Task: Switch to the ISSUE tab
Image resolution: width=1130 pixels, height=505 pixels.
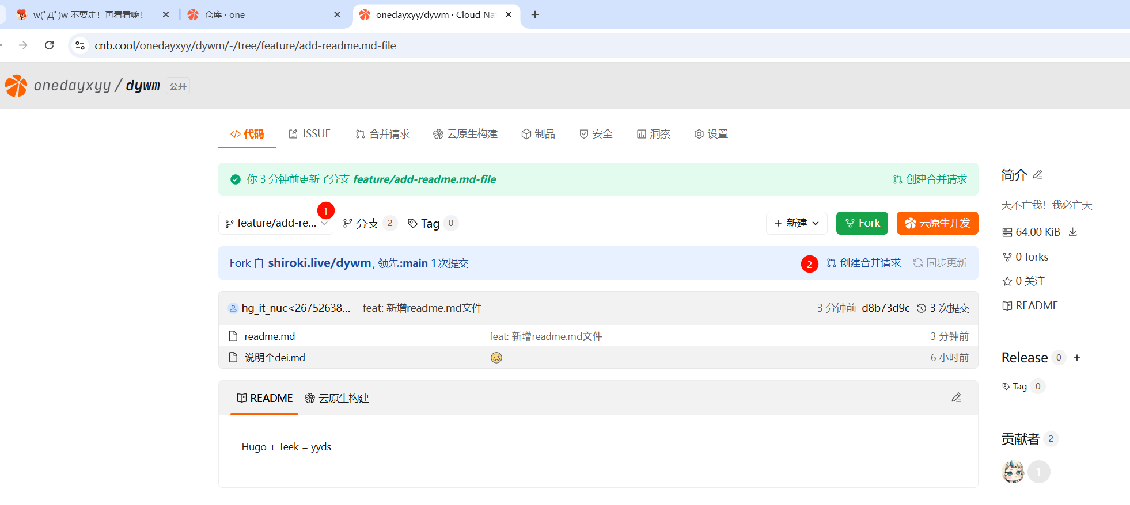Action: (x=310, y=134)
